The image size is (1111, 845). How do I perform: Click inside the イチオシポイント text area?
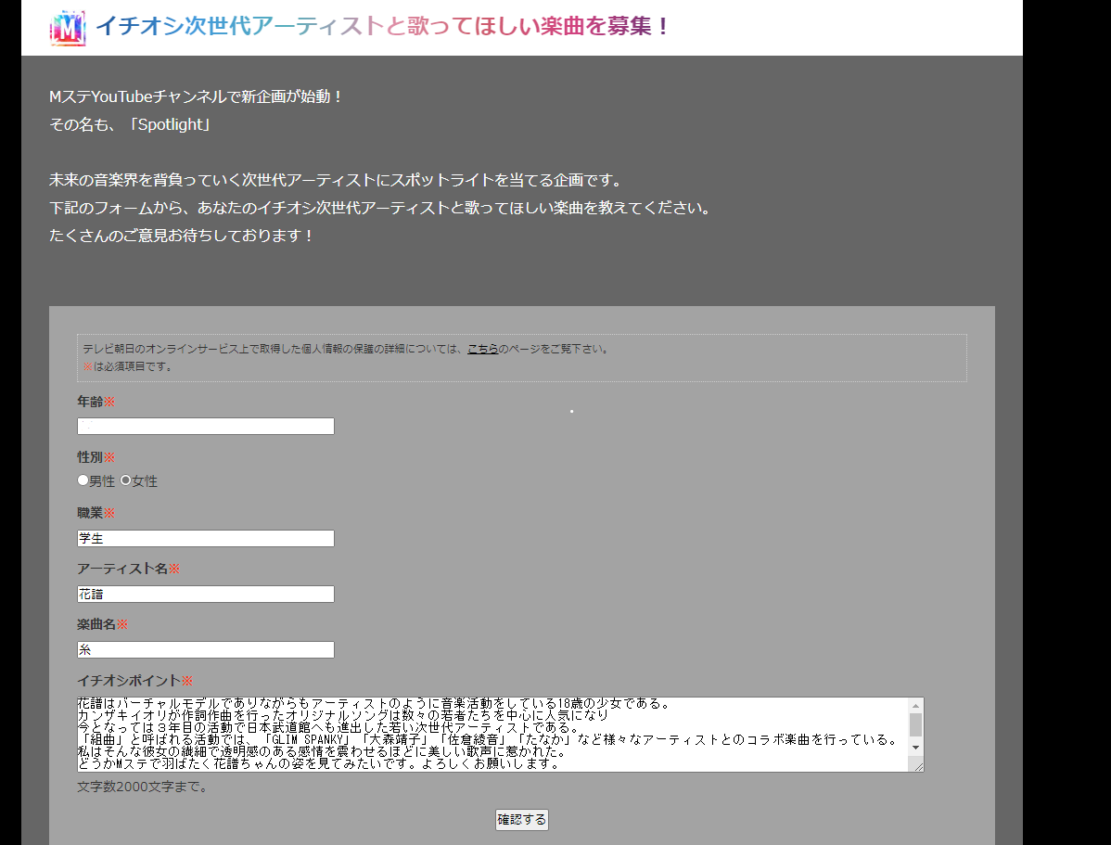pyautogui.click(x=492, y=735)
